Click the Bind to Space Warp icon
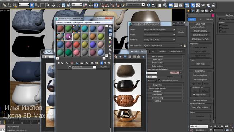Screen dimensions: 234x132 click(x=15, y=5)
